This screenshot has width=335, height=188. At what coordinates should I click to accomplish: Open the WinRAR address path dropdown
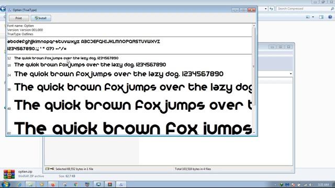pyautogui.click(x=291, y=74)
